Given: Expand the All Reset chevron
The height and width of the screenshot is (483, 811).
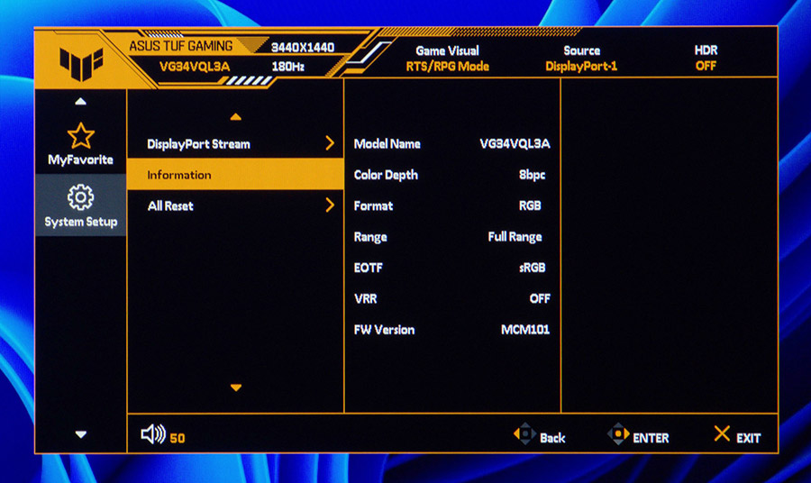Looking at the screenshot, I should [330, 205].
